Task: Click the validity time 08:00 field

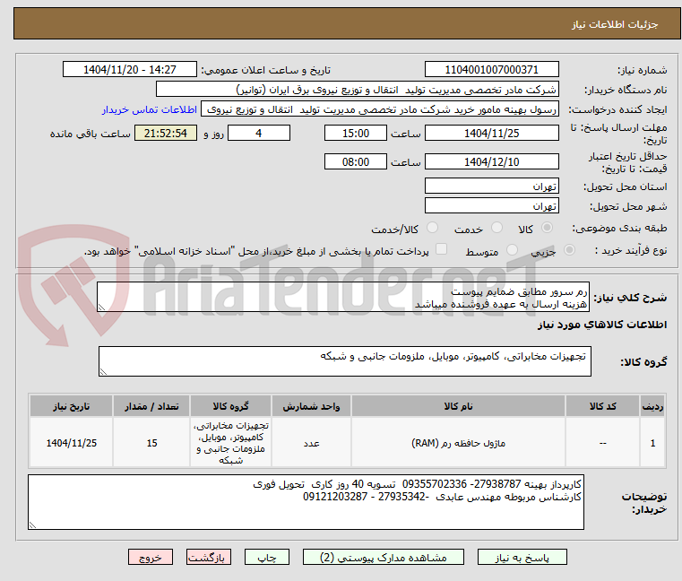Action: pos(356,162)
